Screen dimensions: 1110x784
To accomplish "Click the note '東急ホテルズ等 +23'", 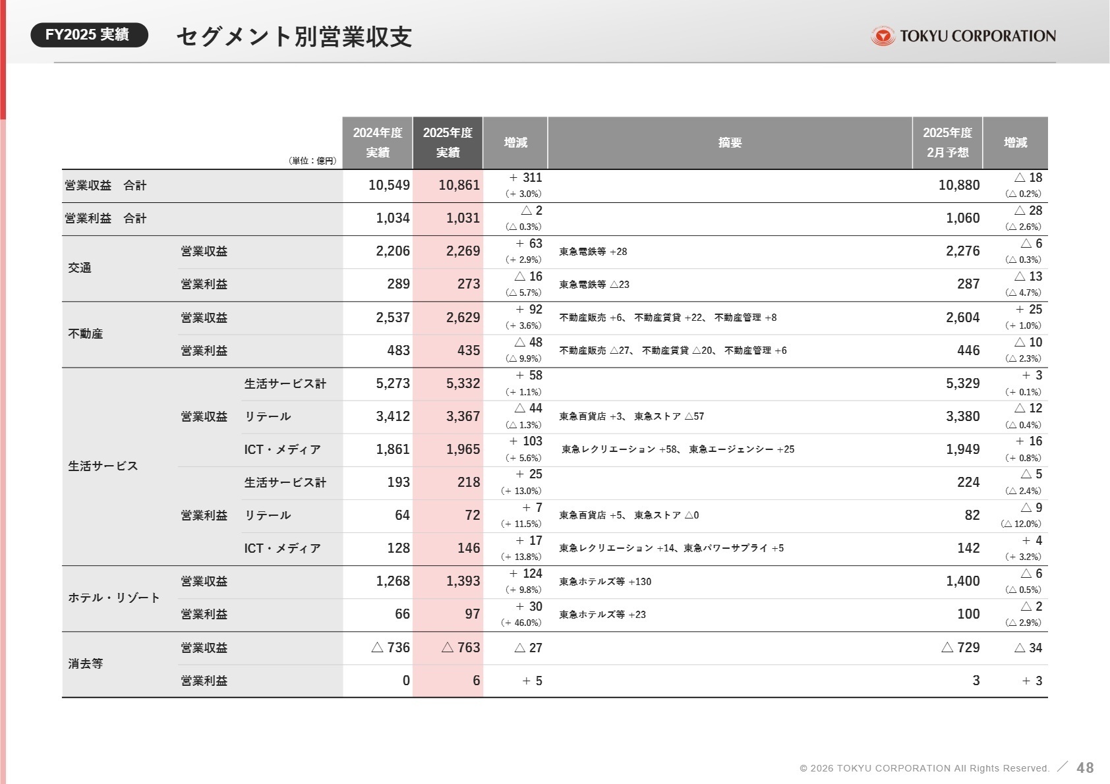I will tap(602, 615).
